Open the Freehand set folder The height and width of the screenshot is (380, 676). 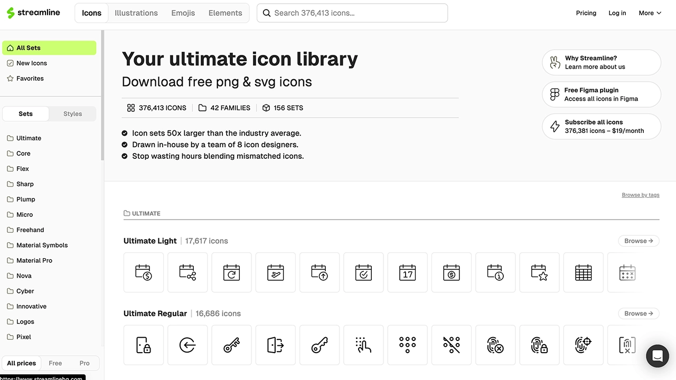(30, 230)
